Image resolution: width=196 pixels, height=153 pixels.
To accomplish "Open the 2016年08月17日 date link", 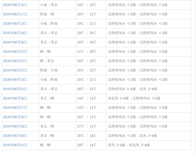I will 15,14.
